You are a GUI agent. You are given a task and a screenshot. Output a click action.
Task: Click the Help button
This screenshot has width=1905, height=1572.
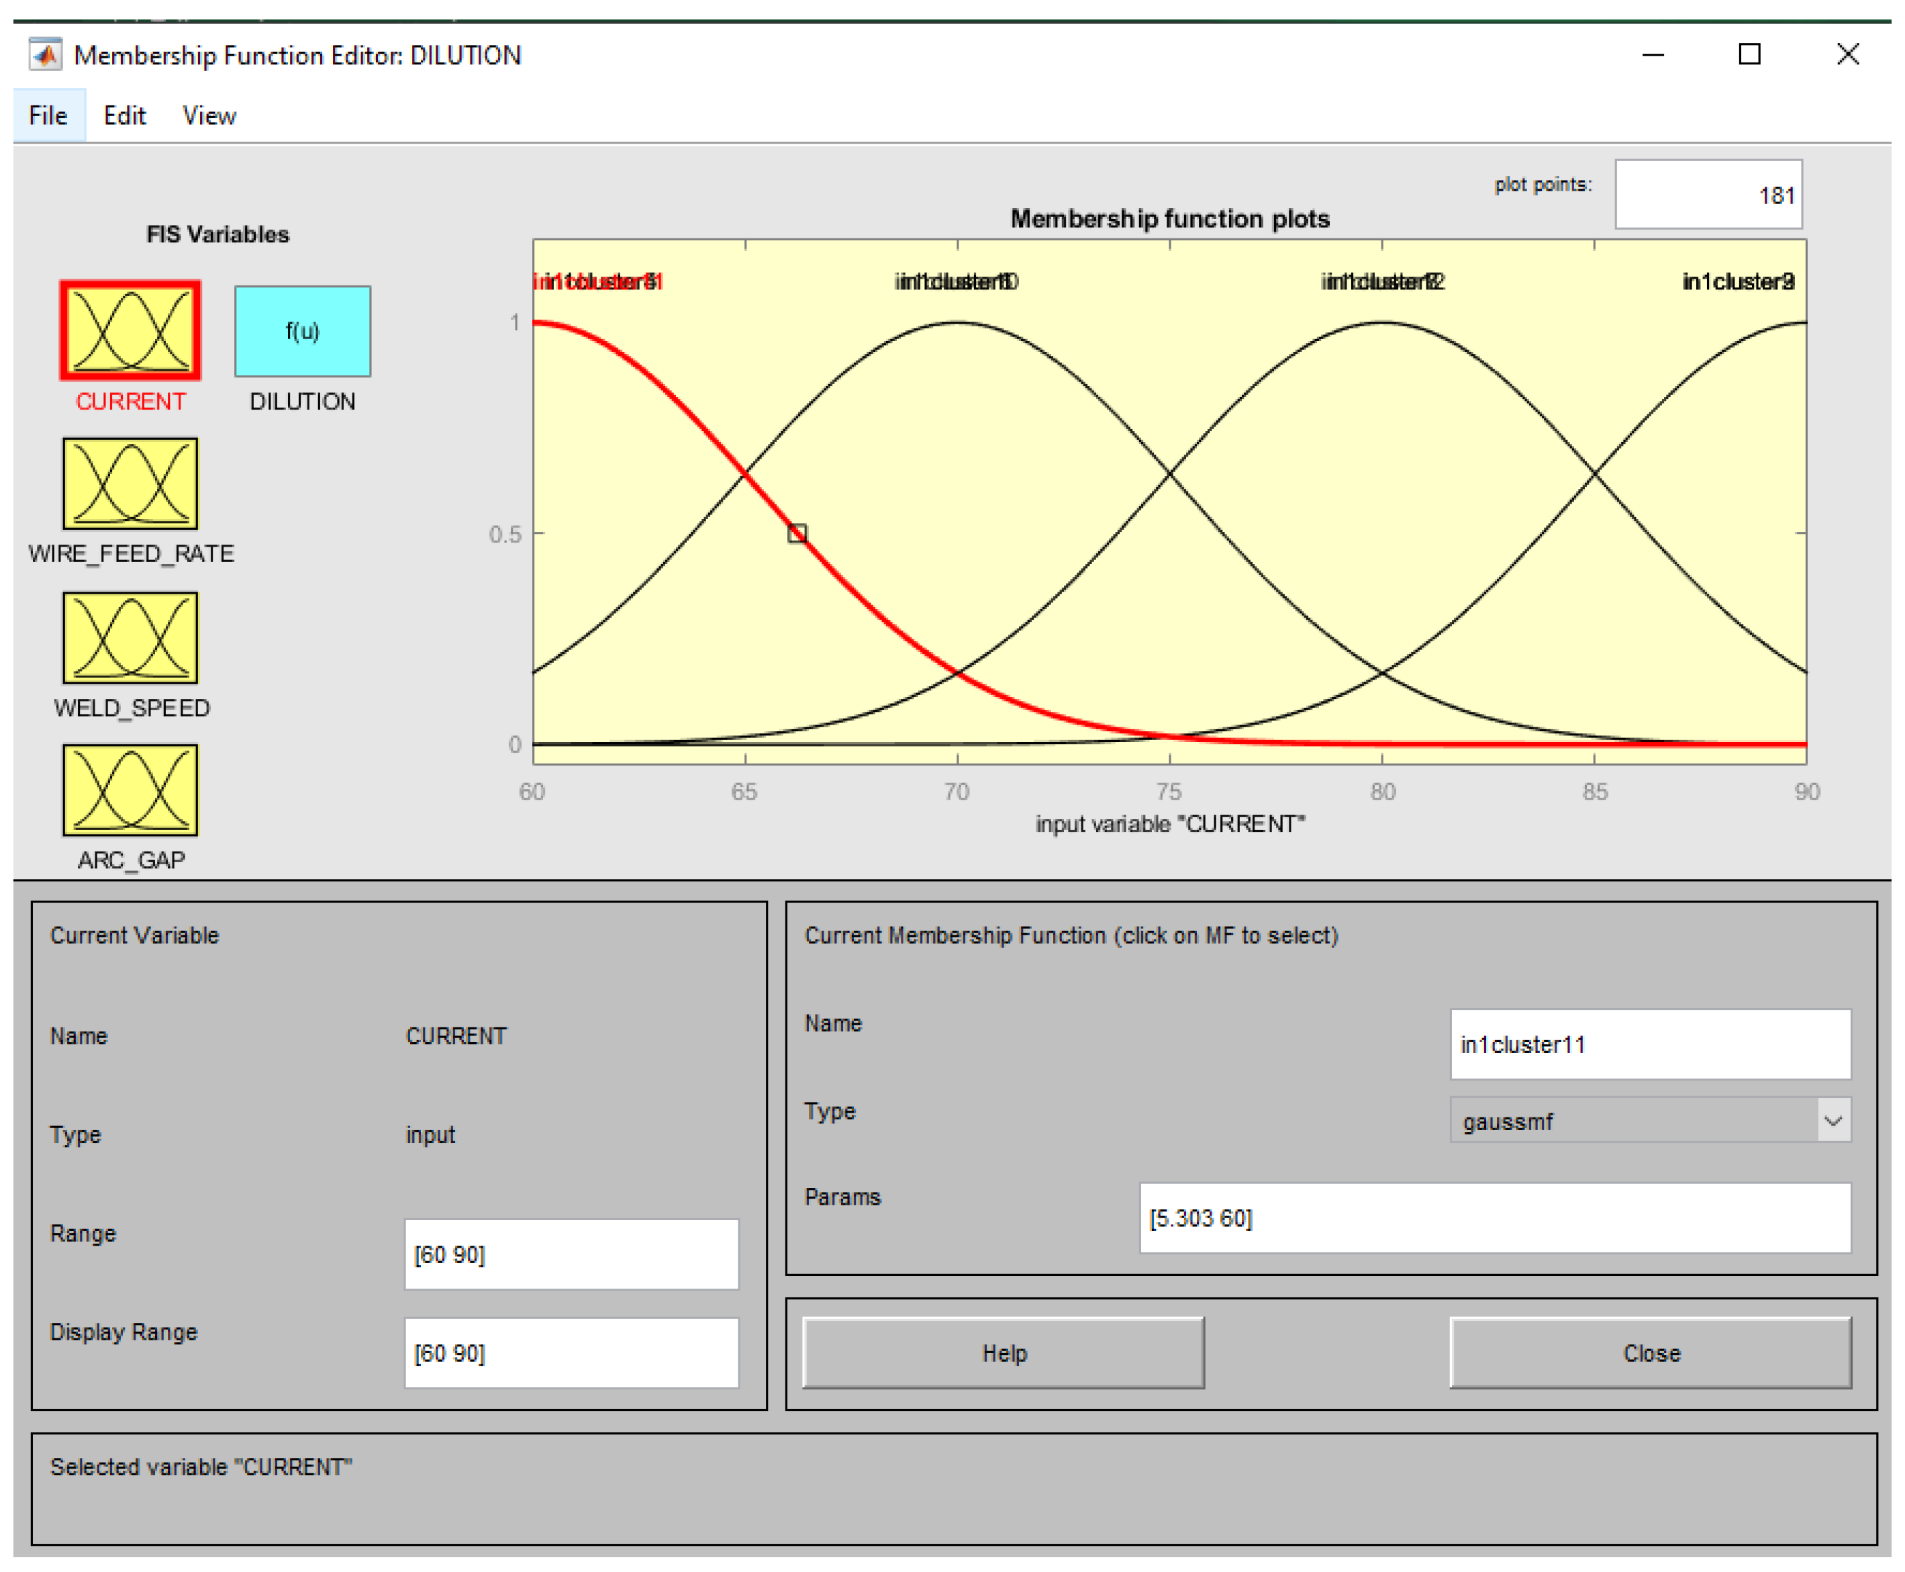[1003, 1353]
